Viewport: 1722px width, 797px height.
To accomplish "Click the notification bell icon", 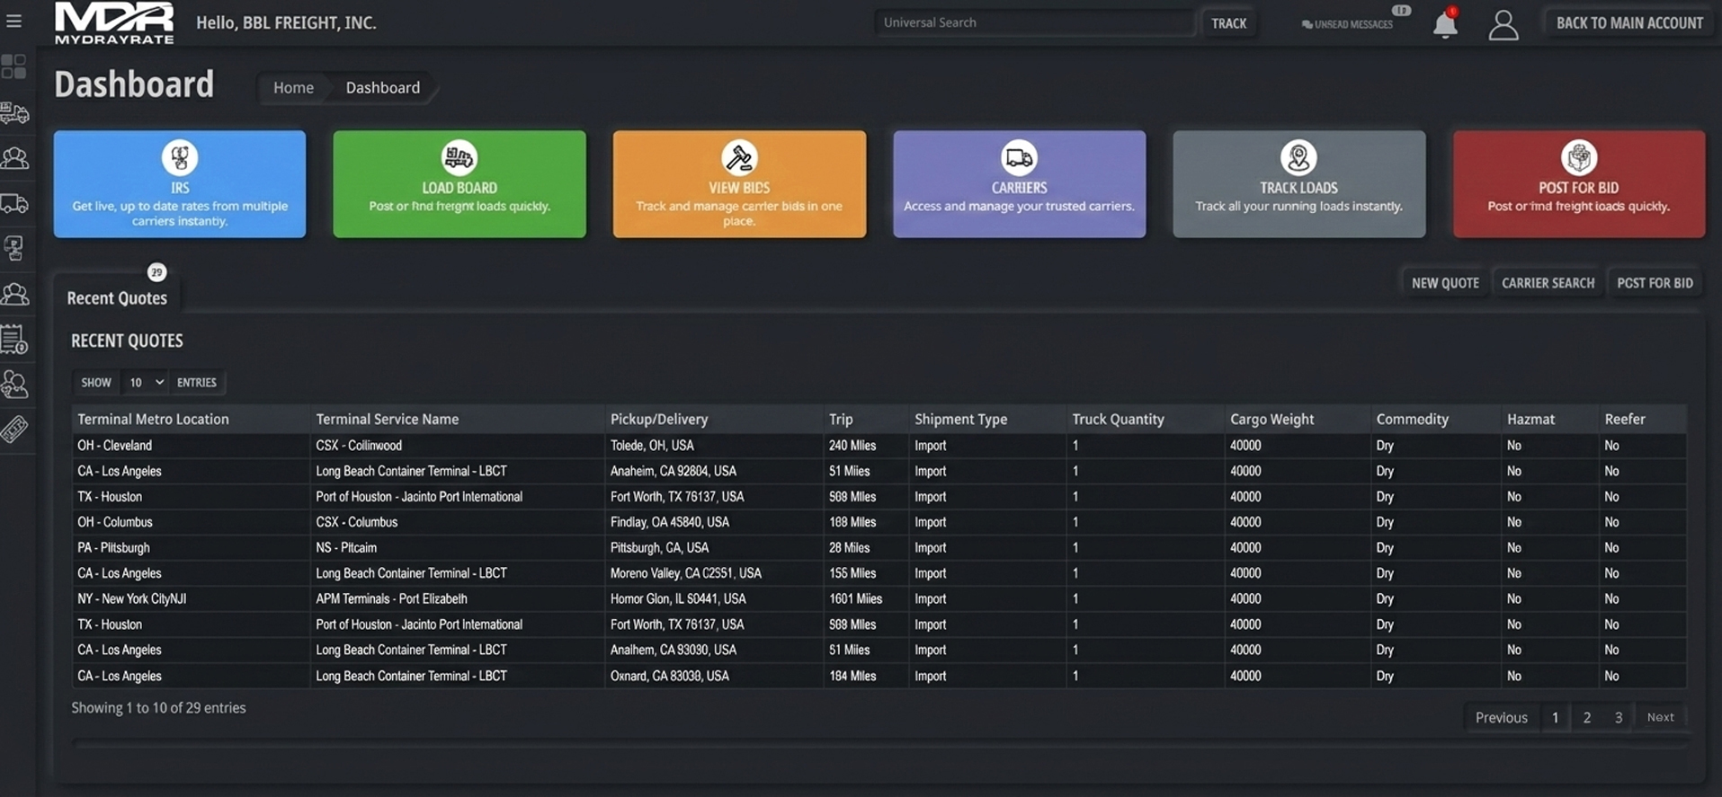I will point(1444,24).
